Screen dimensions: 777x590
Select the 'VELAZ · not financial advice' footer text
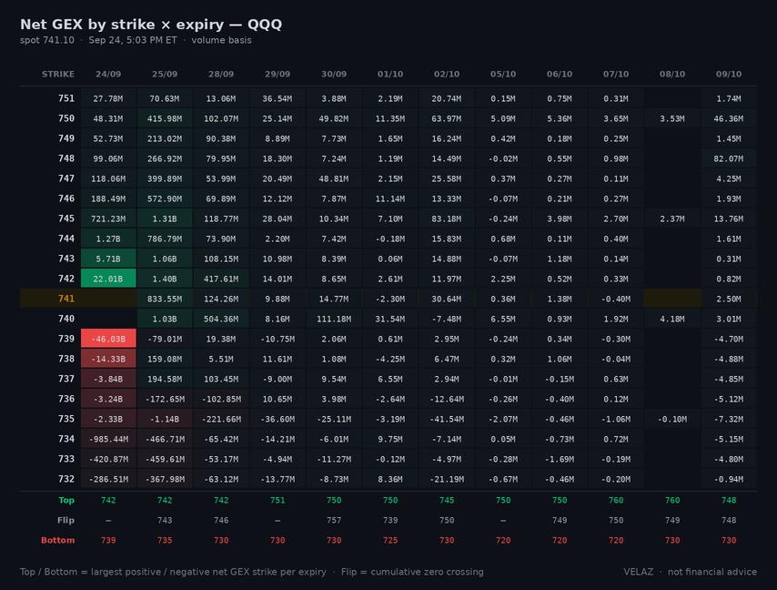(690, 572)
